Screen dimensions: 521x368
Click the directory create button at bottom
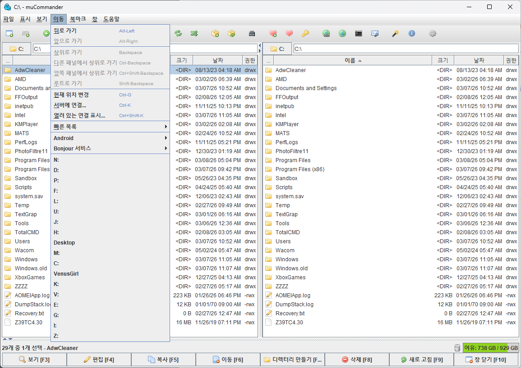pyautogui.click(x=292, y=359)
